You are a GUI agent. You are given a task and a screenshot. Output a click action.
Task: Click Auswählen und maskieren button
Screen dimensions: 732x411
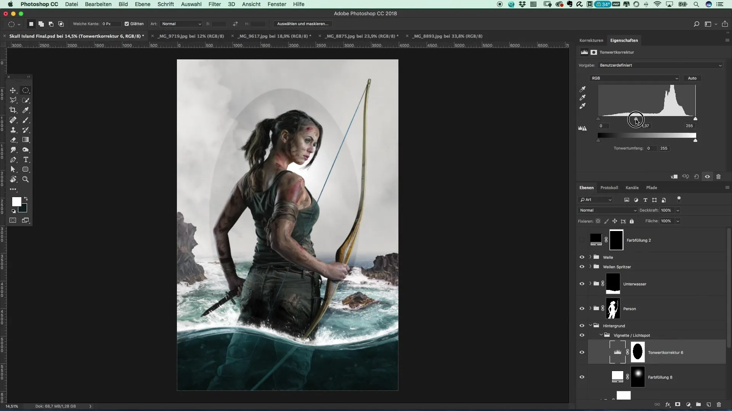[303, 24]
